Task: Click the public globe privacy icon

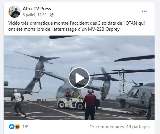Action: pyautogui.click(x=52, y=15)
